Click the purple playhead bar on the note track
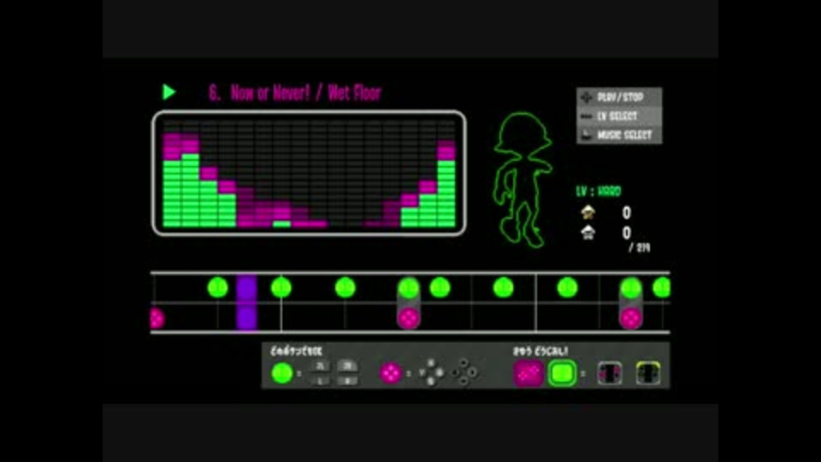 pyautogui.click(x=246, y=302)
